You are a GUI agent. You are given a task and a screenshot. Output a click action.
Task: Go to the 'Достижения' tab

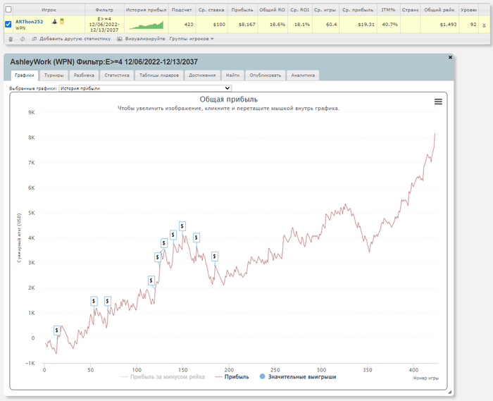tap(202, 75)
